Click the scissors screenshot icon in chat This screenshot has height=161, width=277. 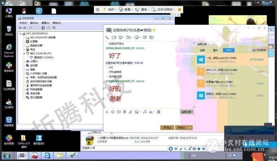click(151, 112)
